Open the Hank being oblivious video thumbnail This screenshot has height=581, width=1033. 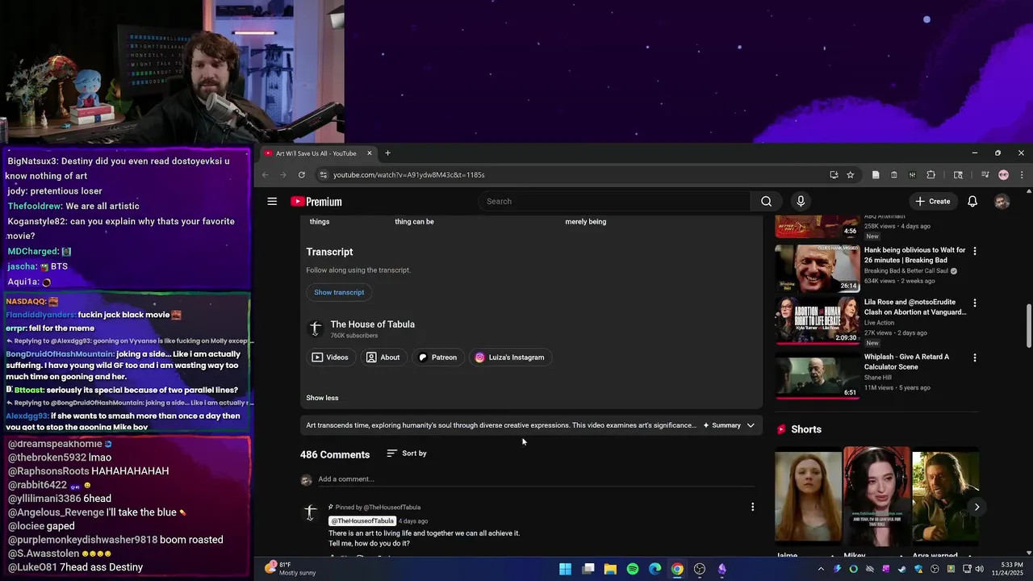[x=818, y=268]
